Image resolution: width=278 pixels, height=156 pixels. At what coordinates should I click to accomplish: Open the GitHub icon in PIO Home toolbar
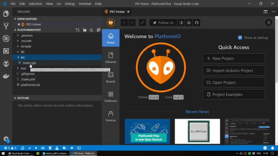pyautogui.click(x=197, y=23)
